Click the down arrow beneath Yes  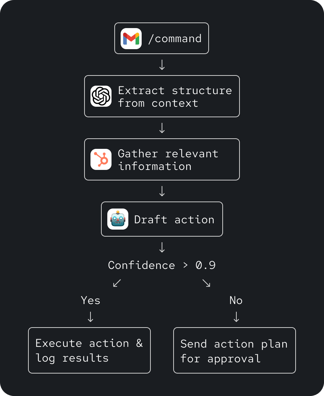point(90,317)
